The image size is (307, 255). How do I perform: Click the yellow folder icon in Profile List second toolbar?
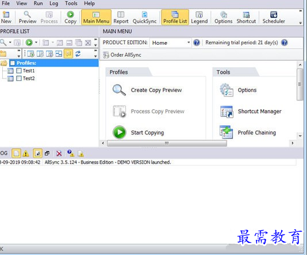[x=3, y=53]
